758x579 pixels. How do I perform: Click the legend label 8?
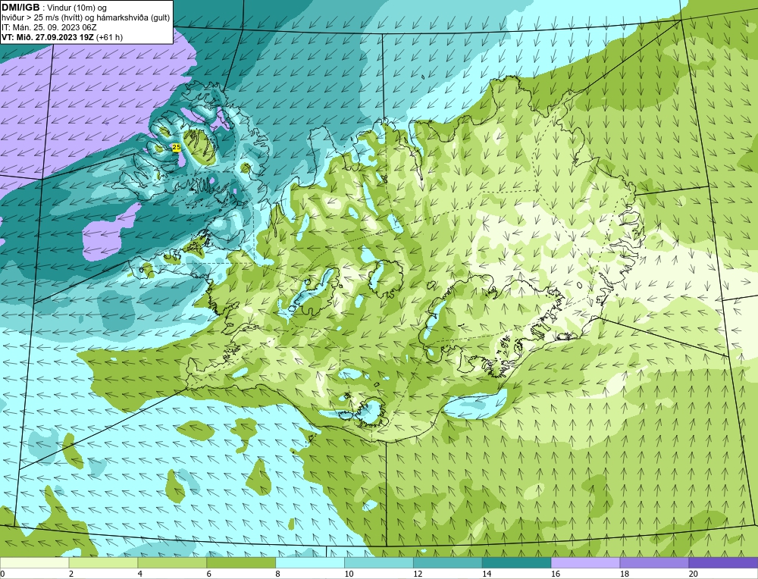point(278,574)
